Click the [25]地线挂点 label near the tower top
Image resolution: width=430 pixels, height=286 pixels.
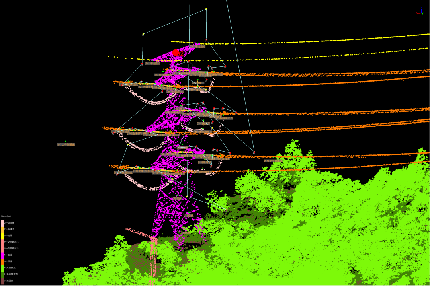click(197, 47)
